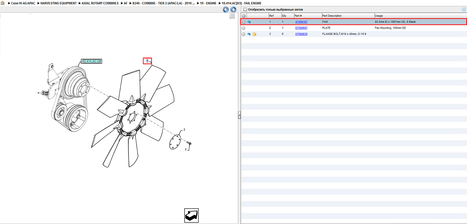
Task: Open the table layout icon above Usage column
Action: (464, 9)
